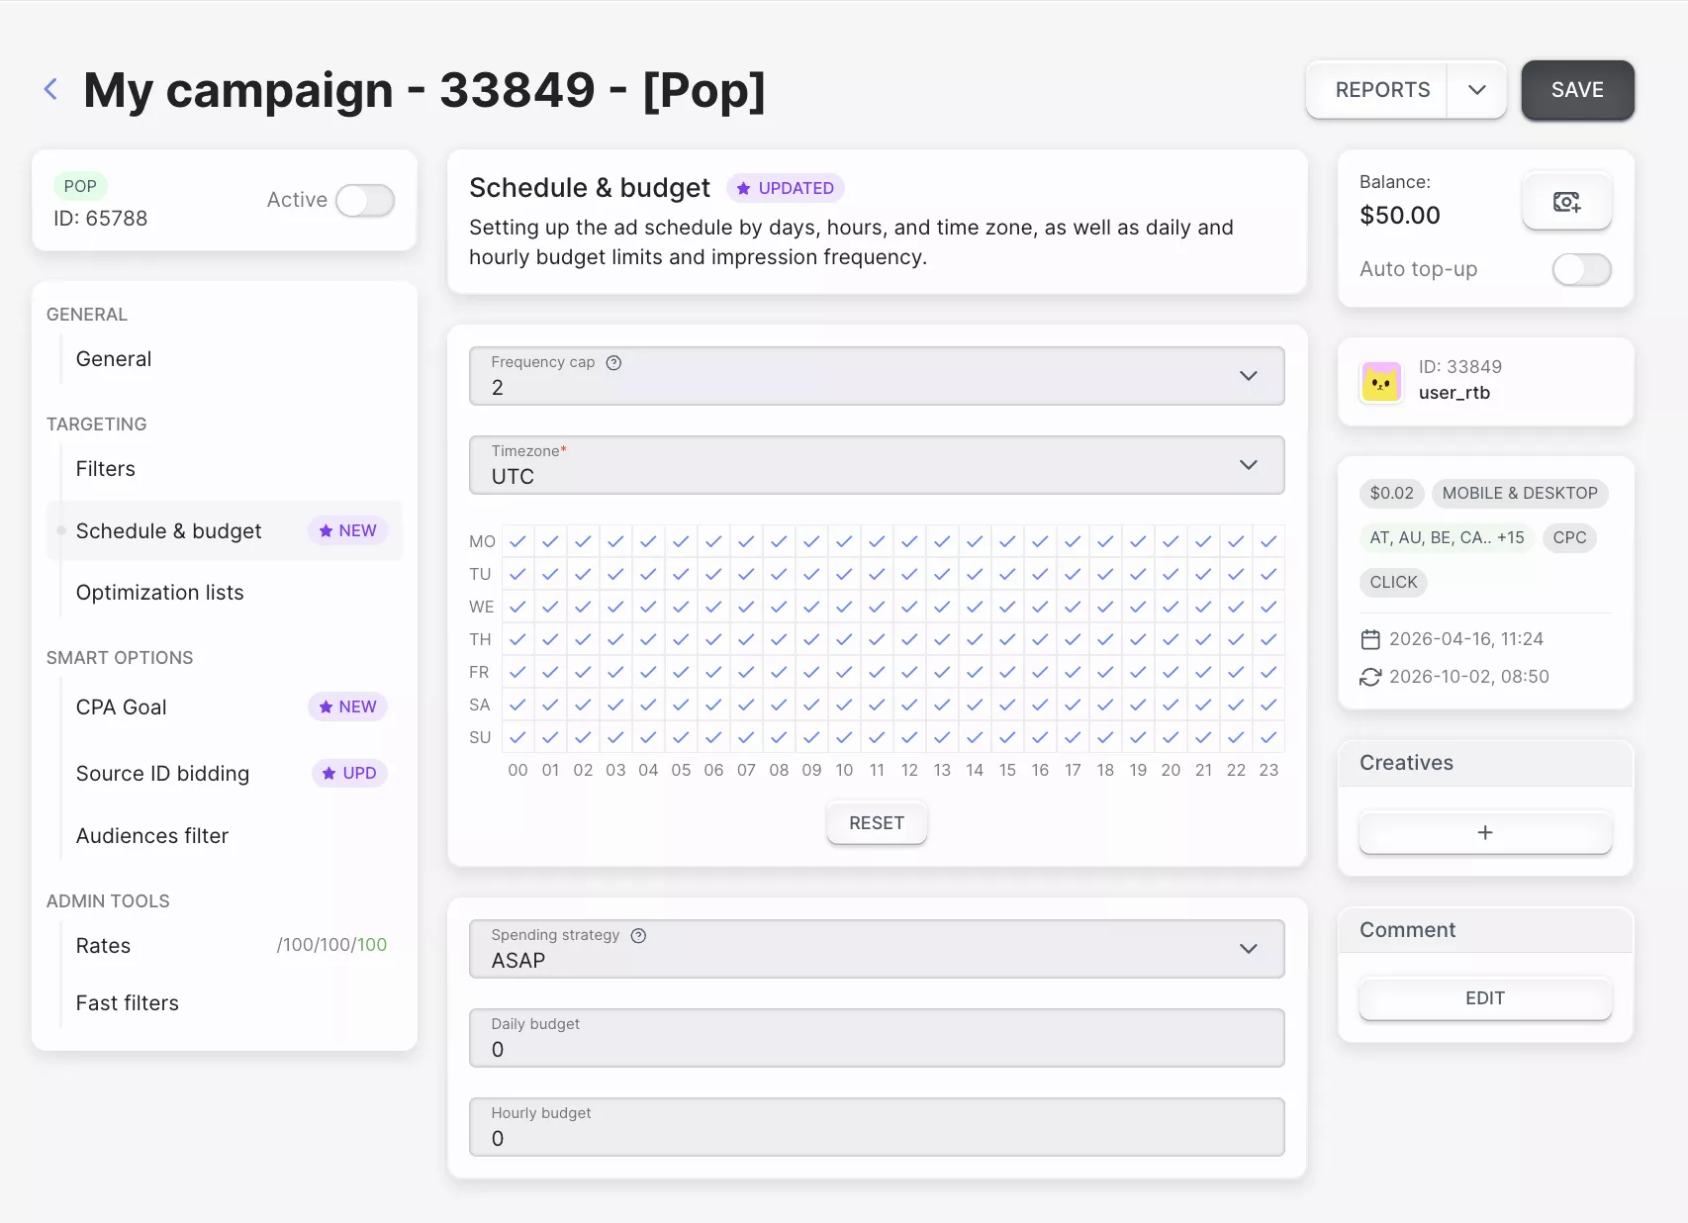Toggle the campaign Active switch
The width and height of the screenshot is (1688, 1223).
365,200
